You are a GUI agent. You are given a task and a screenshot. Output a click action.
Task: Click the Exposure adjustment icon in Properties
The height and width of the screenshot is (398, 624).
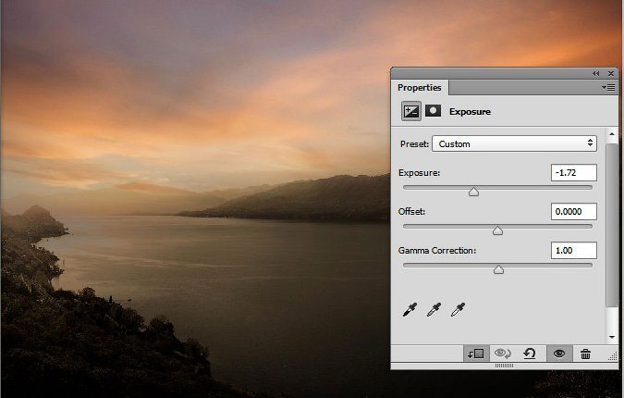[x=410, y=111]
